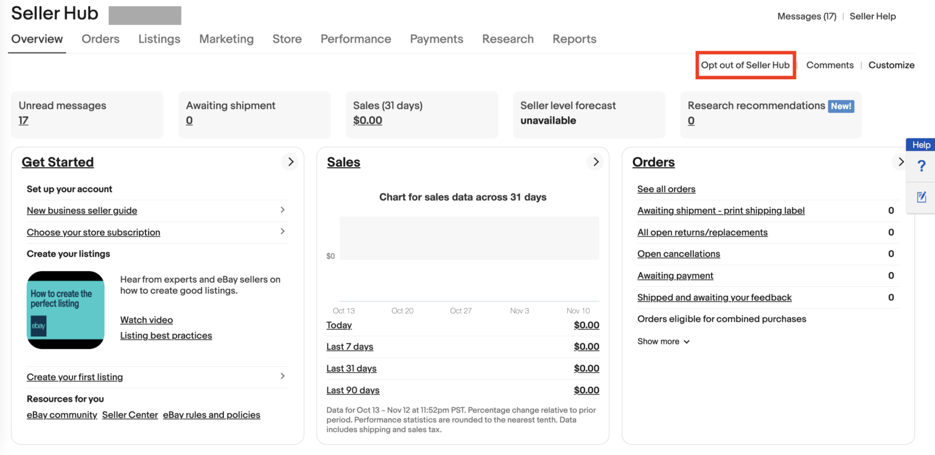Click the Opt out of Seller Hub button
Viewport: 935px width, 455px height.
coord(745,65)
